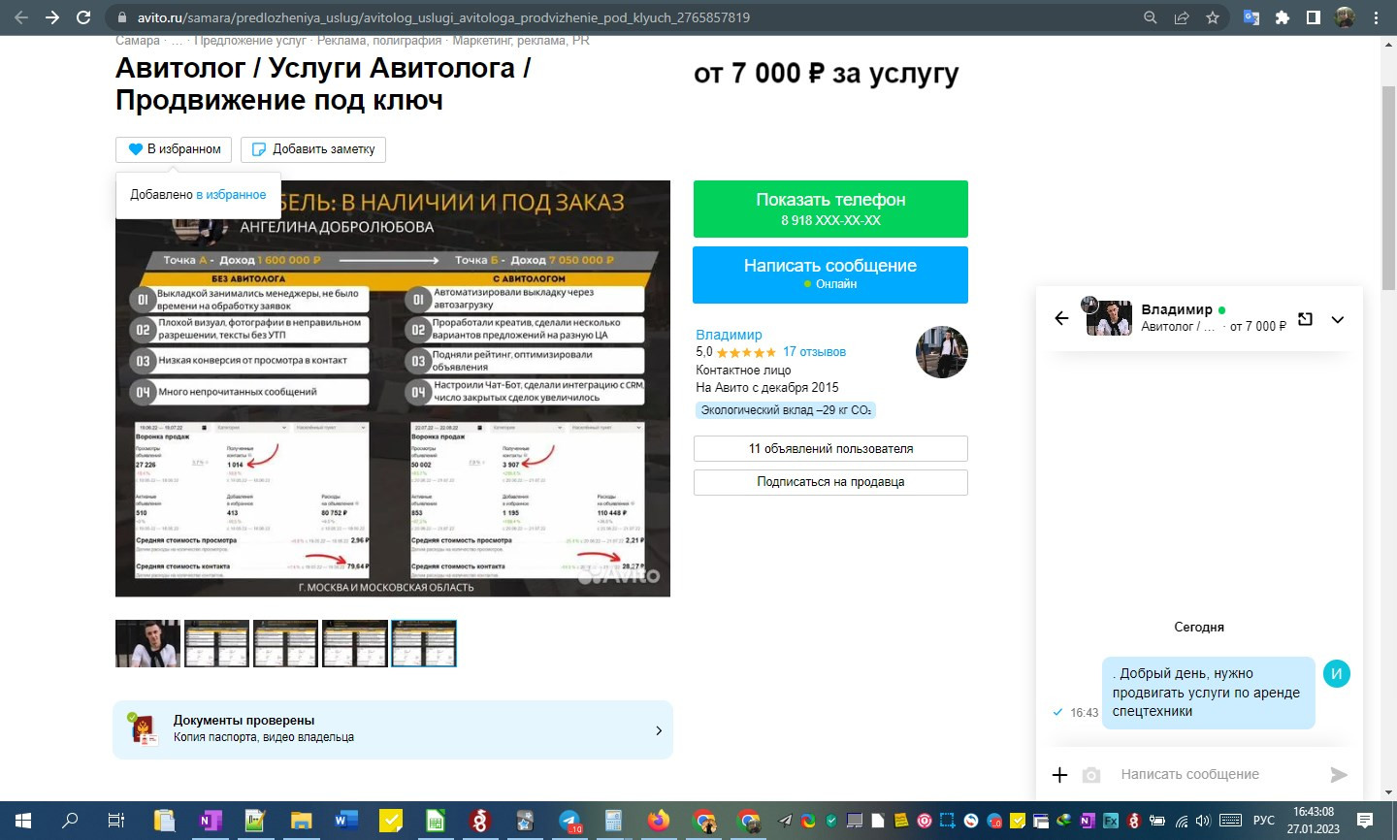Select fourth gallery thumbnail
Viewport: 1397px width, 840px height.
pyautogui.click(x=354, y=644)
